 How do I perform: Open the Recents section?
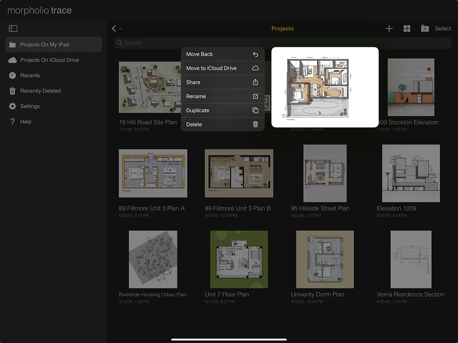click(x=30, y=75)
